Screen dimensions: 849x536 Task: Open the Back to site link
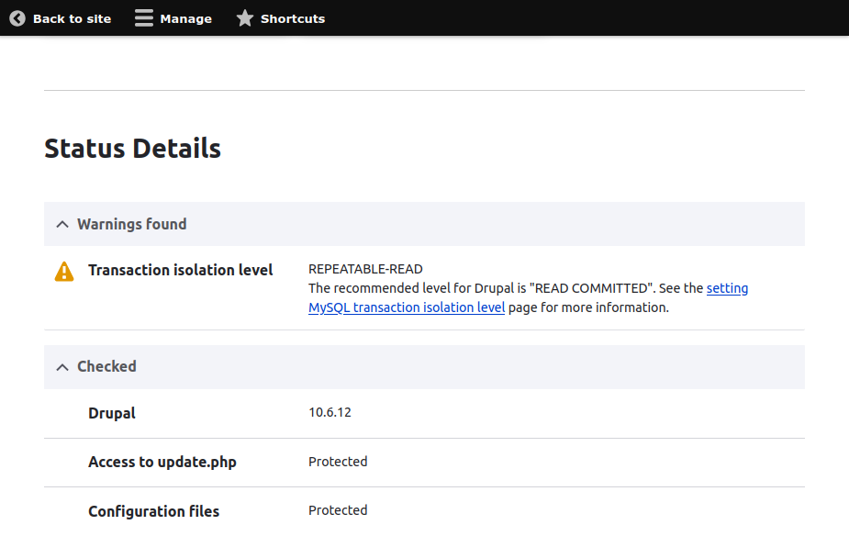[60, 18]
